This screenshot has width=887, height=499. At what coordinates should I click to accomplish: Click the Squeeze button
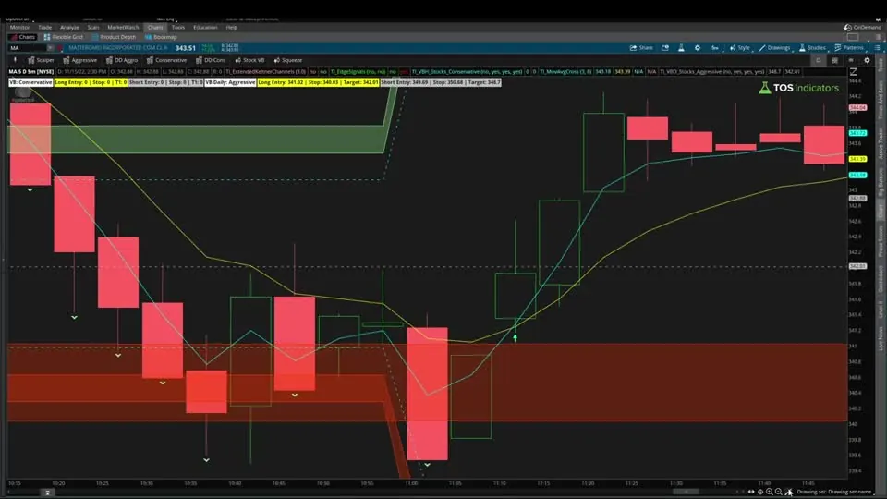tap(288, 60)
